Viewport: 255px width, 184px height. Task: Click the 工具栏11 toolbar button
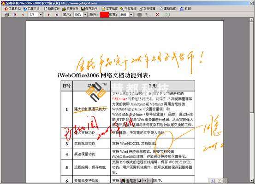(31, 9)
